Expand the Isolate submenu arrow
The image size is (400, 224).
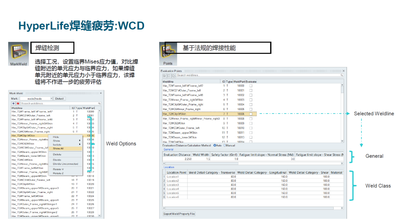point(79,145)
